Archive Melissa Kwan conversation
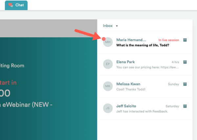The height and width of the screenshot is (140, 197). [x=185, y=84]
